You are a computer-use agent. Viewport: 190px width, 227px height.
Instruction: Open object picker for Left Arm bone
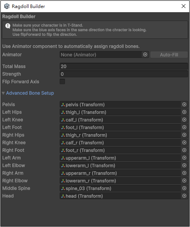point(184,158)
